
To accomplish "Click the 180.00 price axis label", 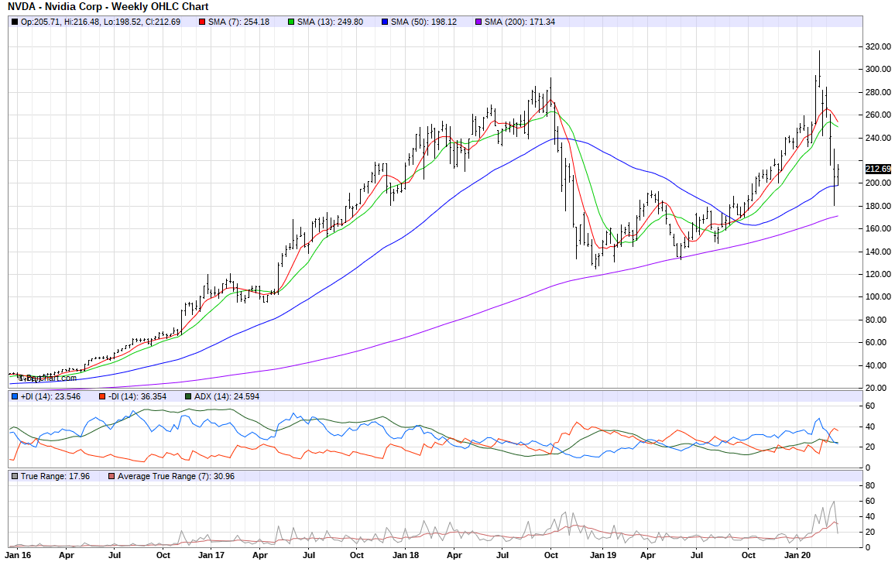I will click(x=878, y=206).
